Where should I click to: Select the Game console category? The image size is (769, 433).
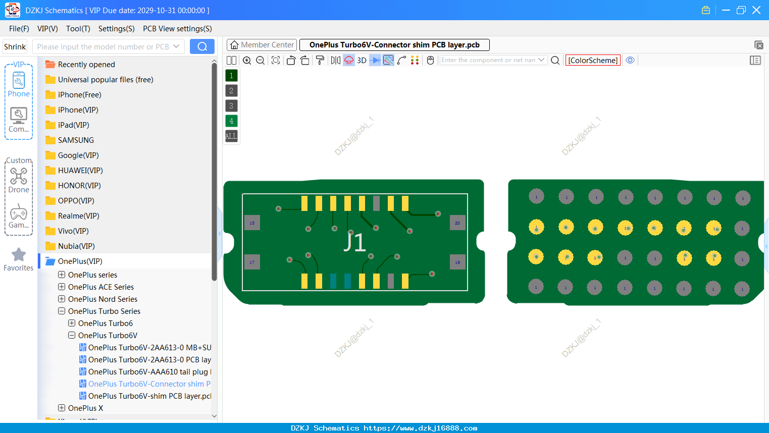[19, 216]
